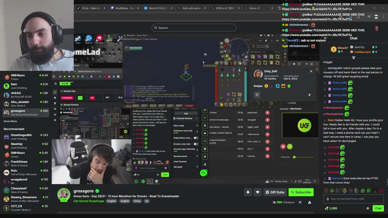Open the Old School RuneScape category link

pos(89,201)
